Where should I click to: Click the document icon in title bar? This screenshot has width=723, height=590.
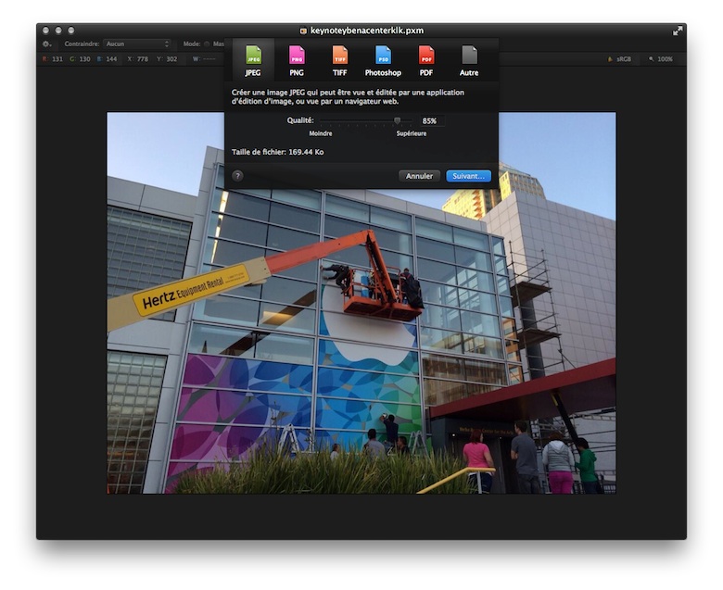[303, 31]
